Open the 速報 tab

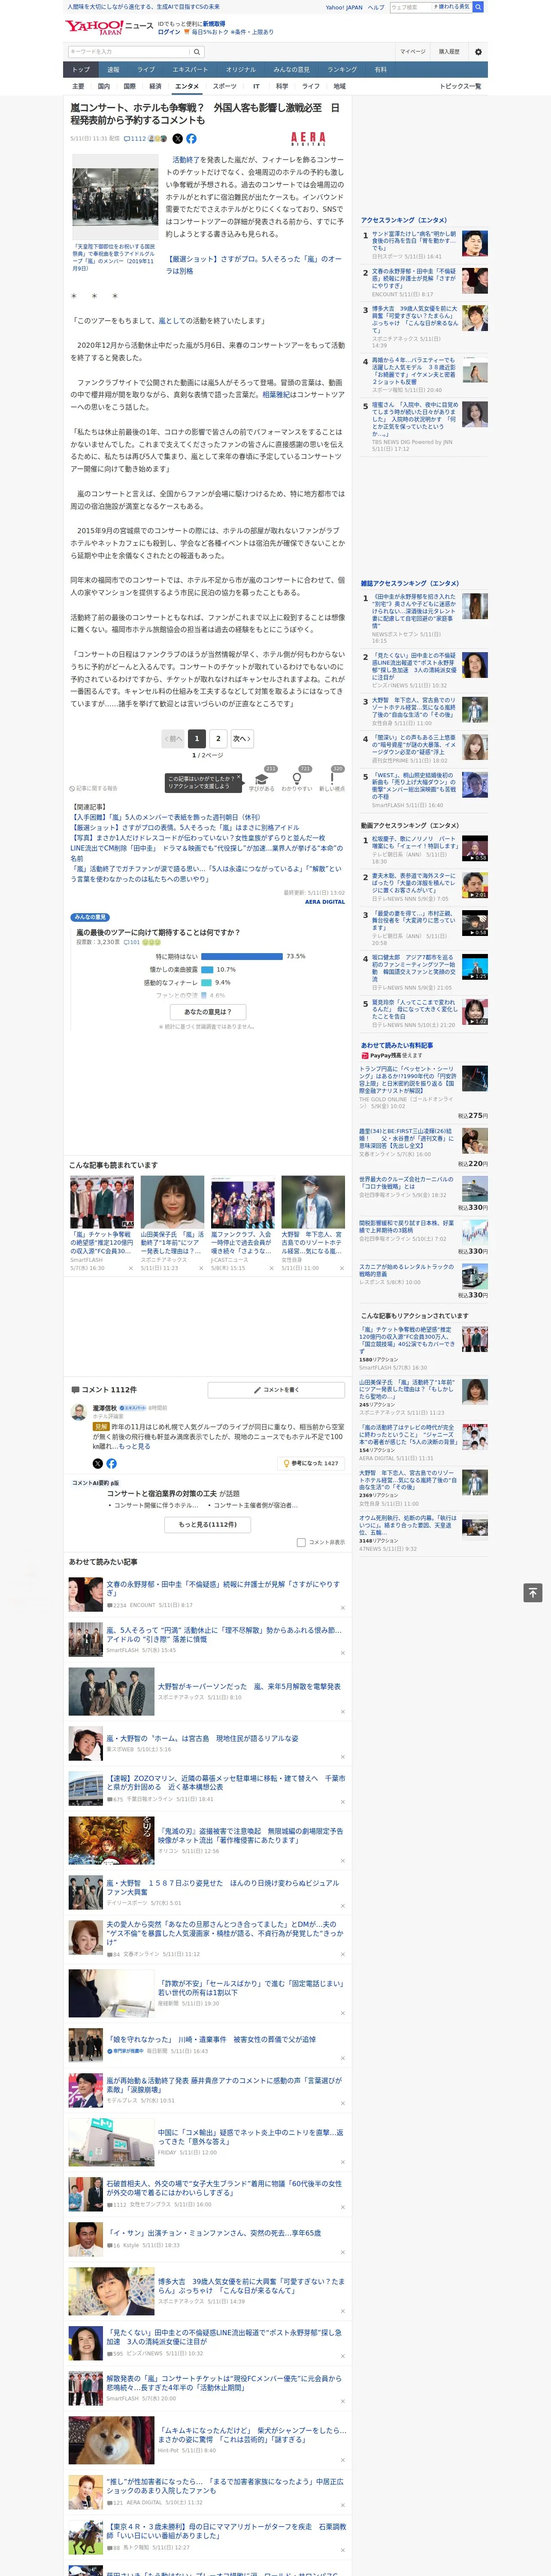(113, 69)
